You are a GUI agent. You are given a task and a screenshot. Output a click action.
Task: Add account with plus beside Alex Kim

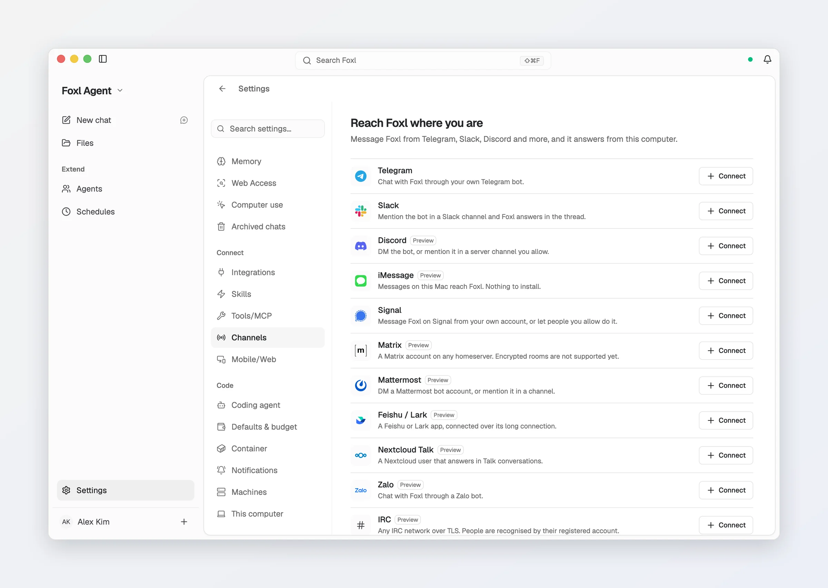pos(184,522)
